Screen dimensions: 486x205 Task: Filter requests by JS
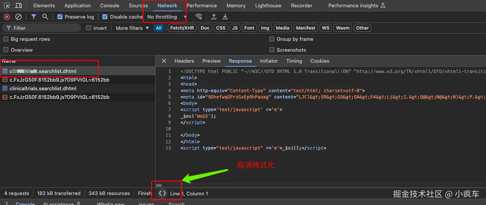(x=235, y=28)
